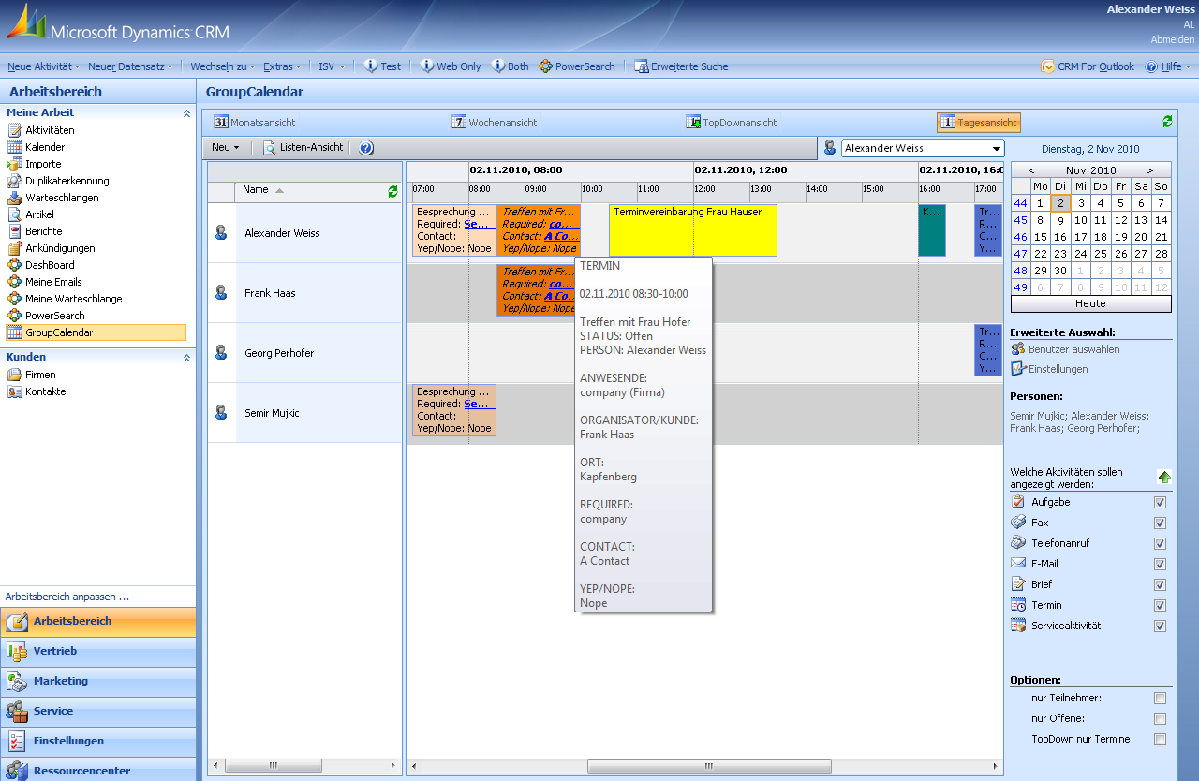1199x781 pixels.
Task: Go to previous month in mini calendar
Action: coord(1031,170)
